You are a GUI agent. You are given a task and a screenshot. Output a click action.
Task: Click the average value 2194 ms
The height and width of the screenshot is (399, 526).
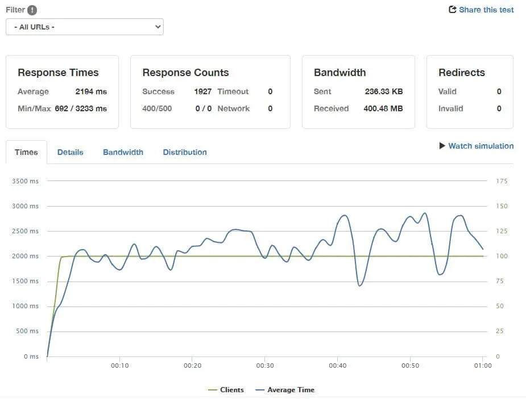(91, 91)
